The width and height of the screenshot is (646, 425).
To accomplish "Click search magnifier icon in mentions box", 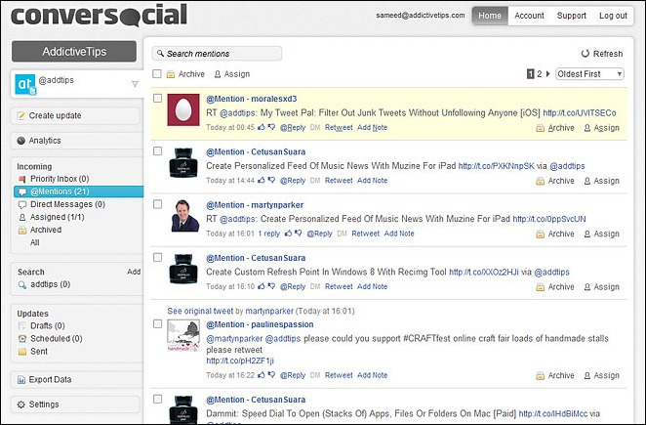I will coord(160,54).
